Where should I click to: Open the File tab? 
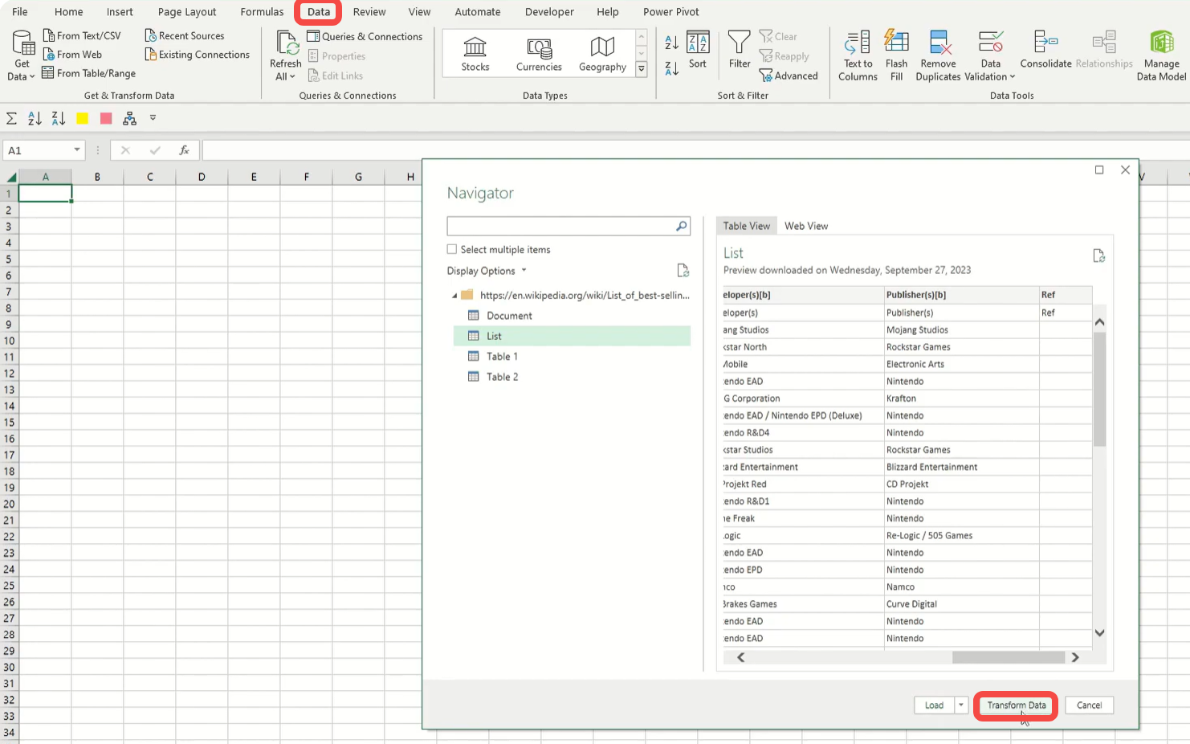coord(20,12)
